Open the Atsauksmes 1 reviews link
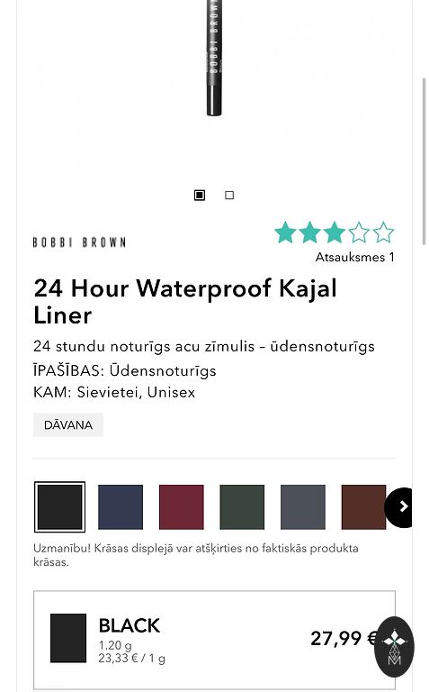Image resolution: width=429 pixels, height=692 pixels. [x=354, y=258]
